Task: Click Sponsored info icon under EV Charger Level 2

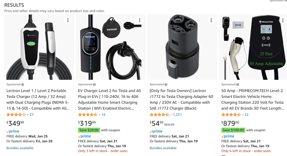Action: click(x=94, y=84)
